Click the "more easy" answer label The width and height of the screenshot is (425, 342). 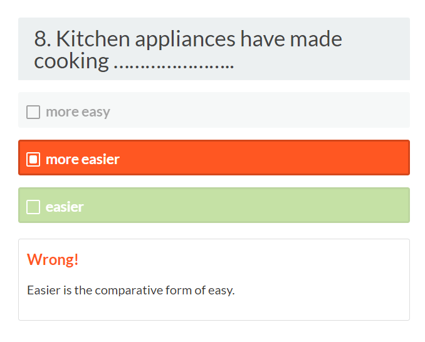78,112
